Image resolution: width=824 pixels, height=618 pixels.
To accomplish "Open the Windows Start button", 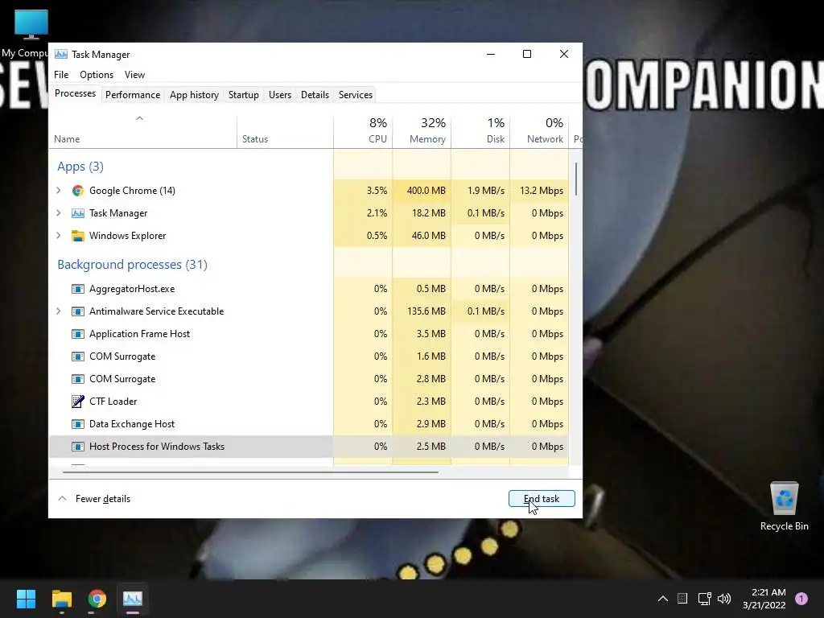I will click(26, 599).
